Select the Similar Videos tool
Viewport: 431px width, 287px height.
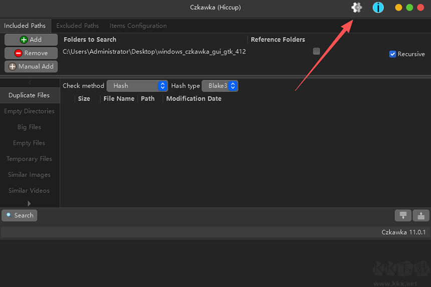point(29,190)
